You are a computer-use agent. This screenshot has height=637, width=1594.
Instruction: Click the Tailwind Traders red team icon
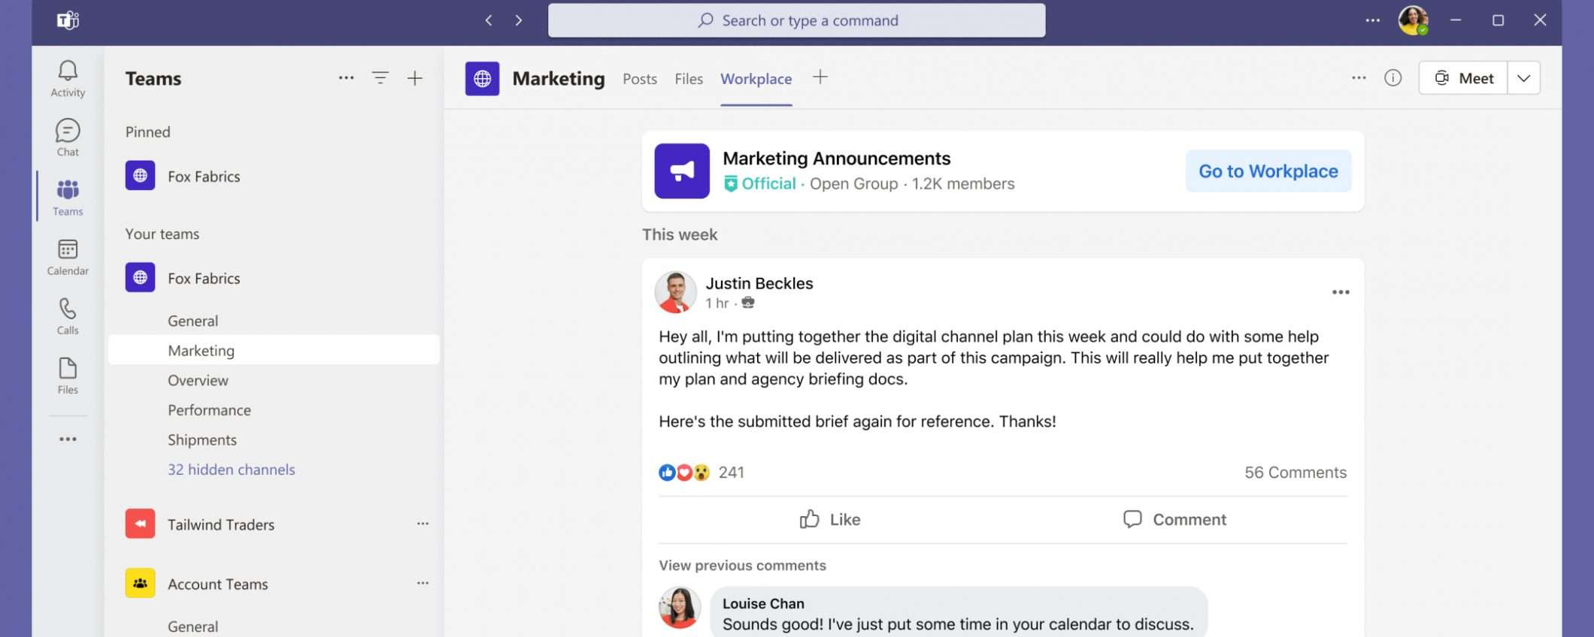point(141,524)
